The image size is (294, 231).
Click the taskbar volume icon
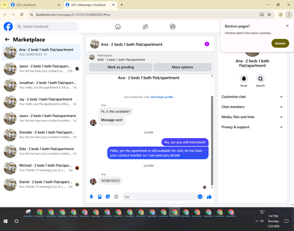[262, 221]
